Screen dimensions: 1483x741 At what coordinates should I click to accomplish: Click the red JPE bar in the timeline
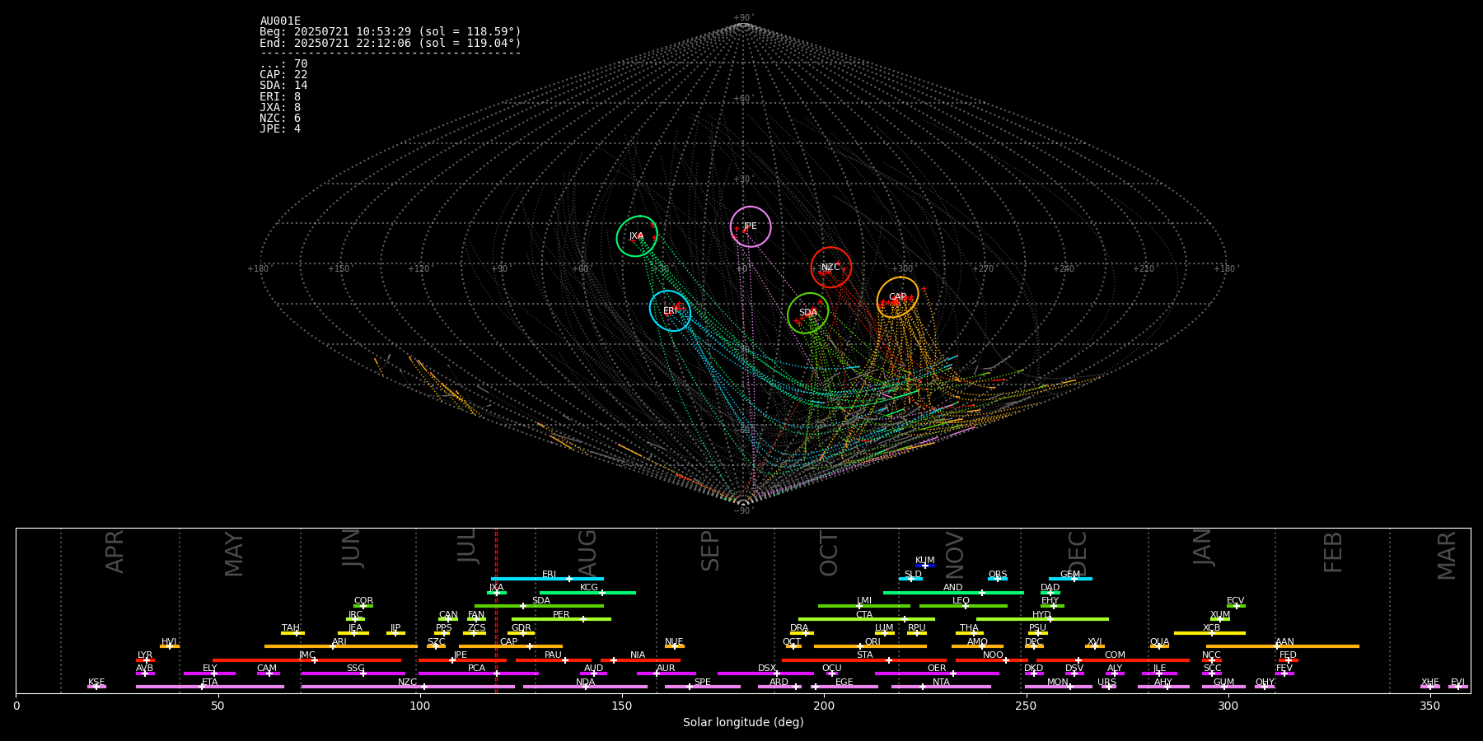point(462,659)
